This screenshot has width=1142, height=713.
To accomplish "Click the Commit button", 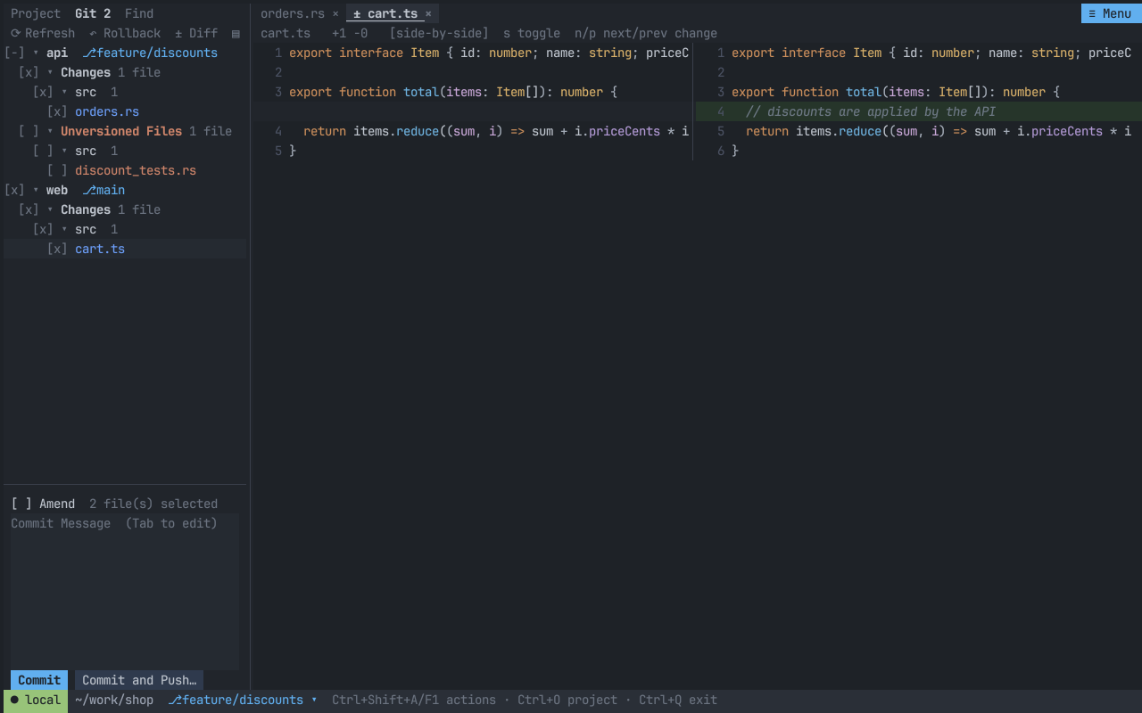I will point(39,680).
